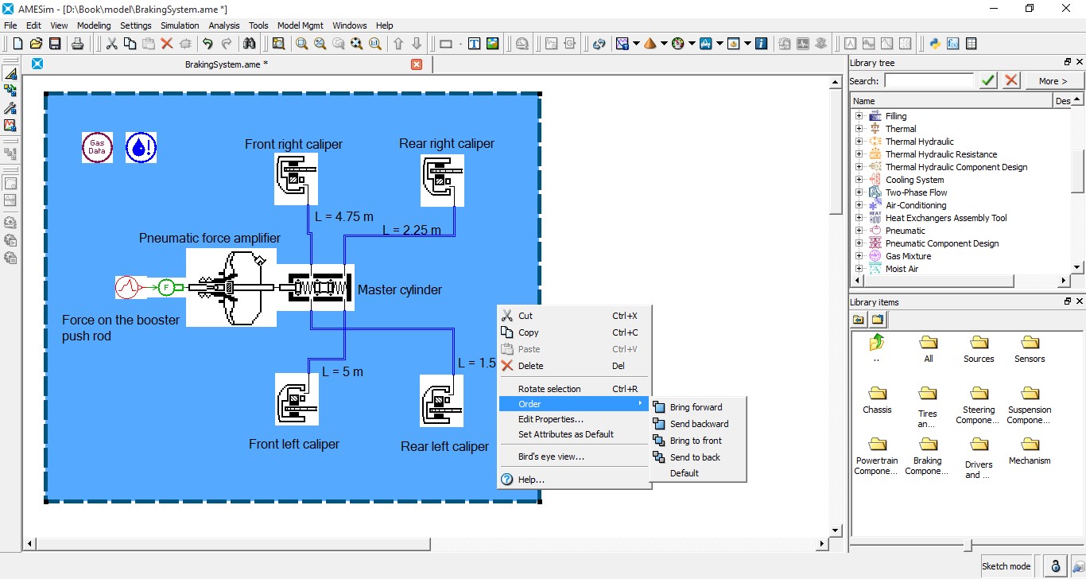Image resolution: width=1086 pixels, height=579 pixels.
Task: Select the Text insertion tool
Action: tap(474, 44)
